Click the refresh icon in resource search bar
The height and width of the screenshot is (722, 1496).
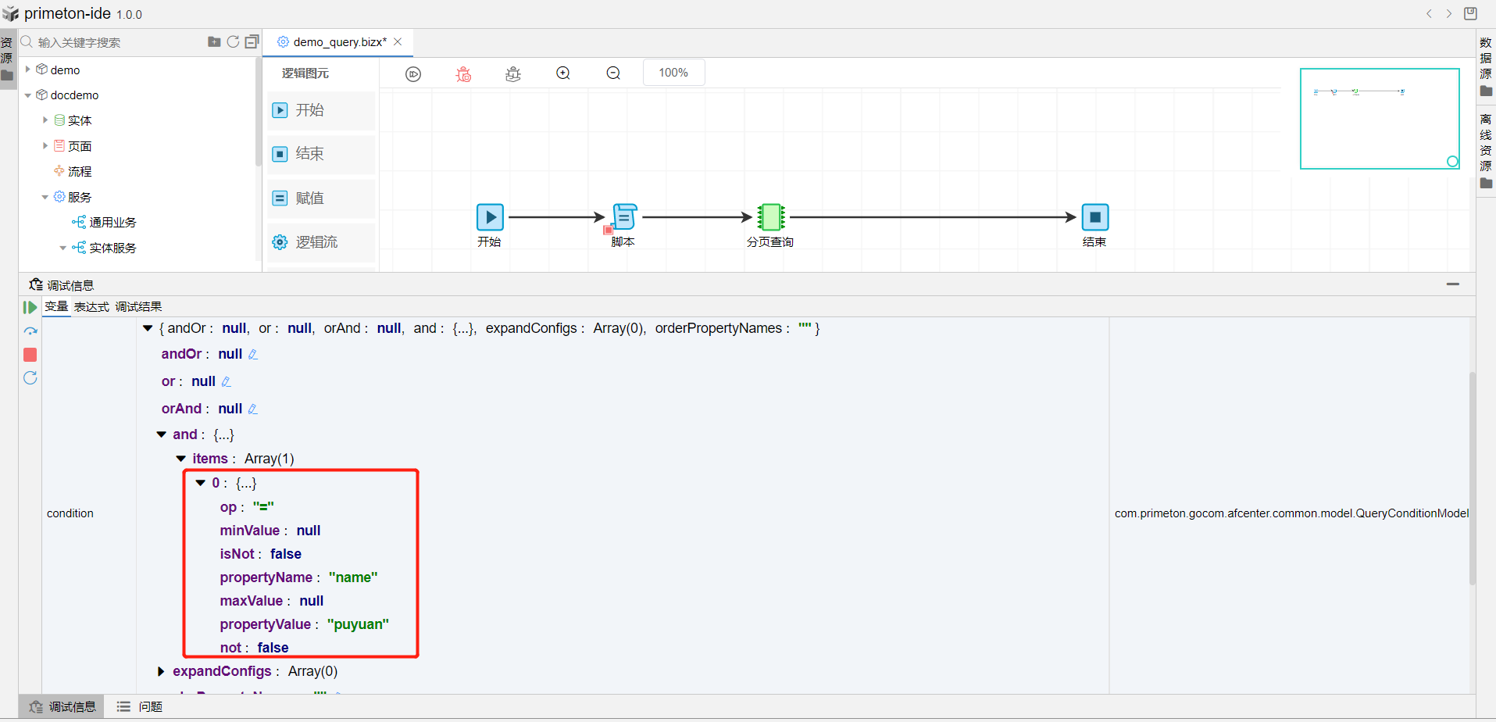click(233, 42)
